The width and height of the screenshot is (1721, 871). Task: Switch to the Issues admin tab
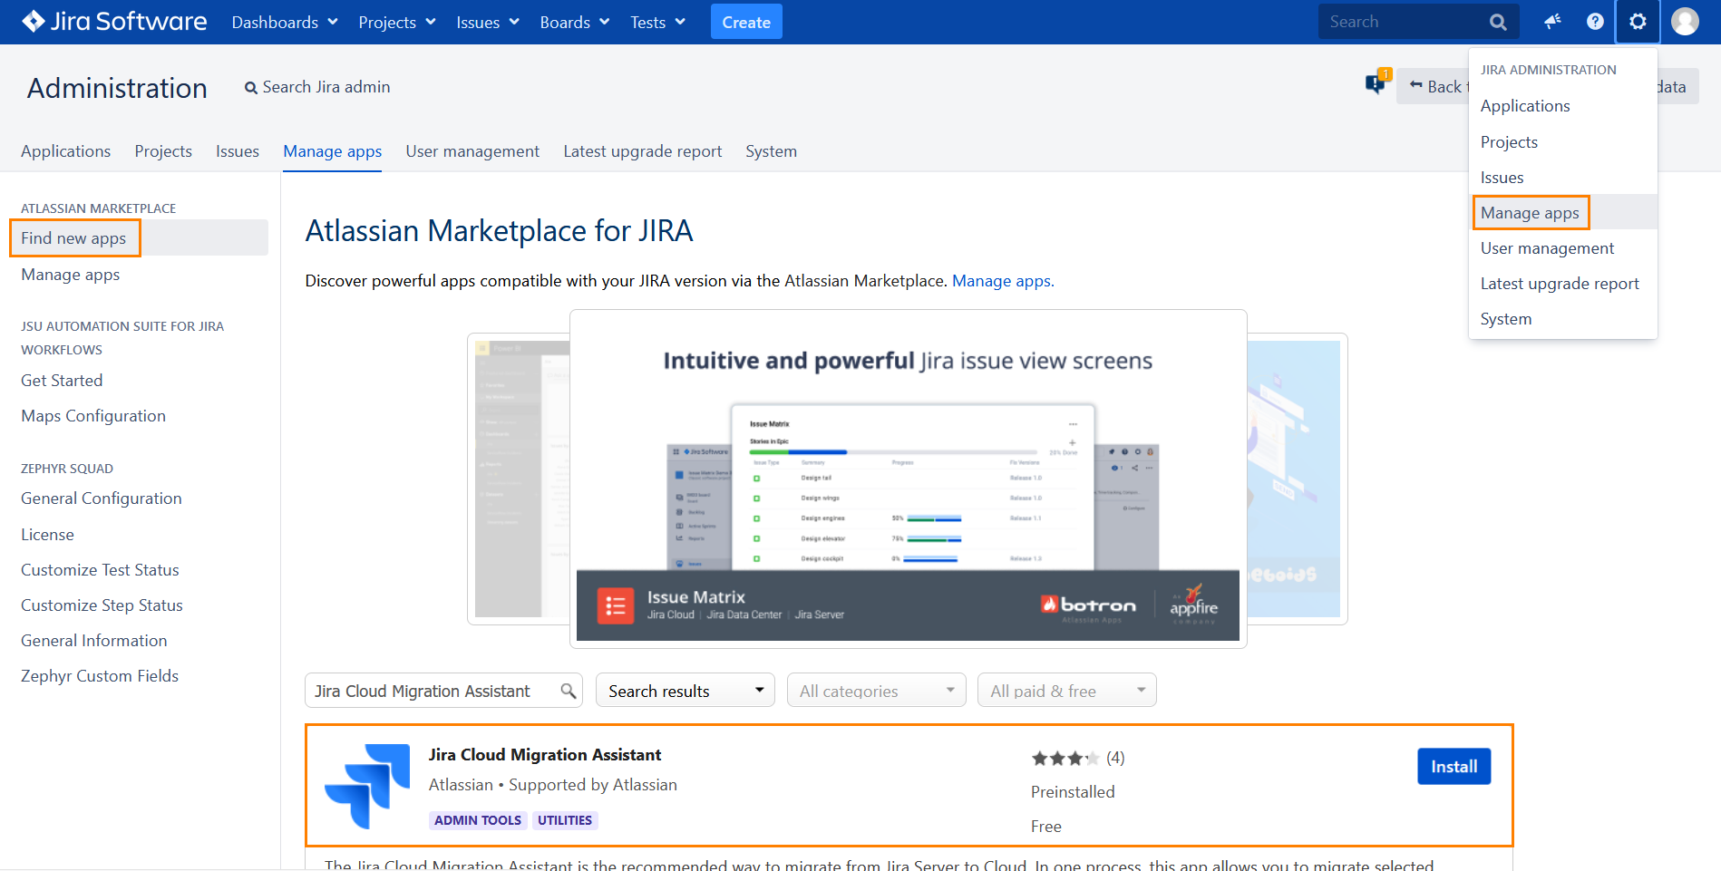[x=238, y=151]
